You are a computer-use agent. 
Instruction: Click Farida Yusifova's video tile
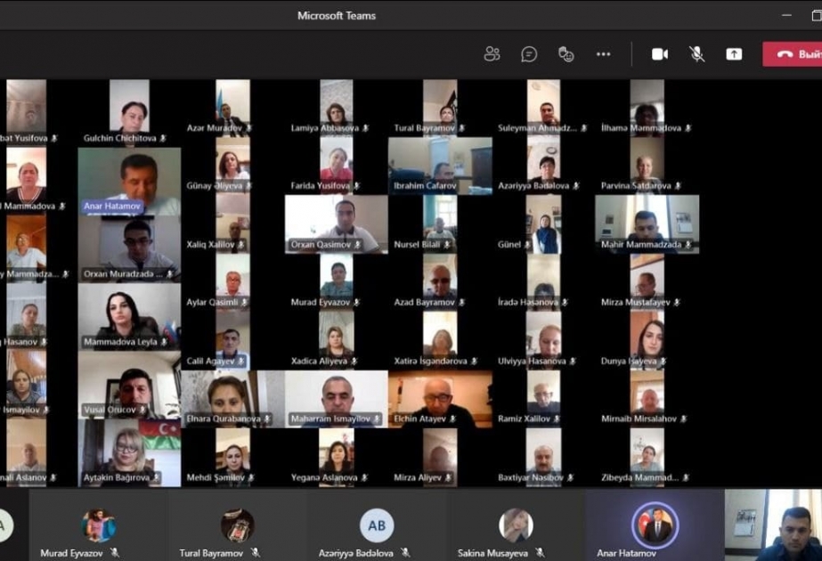coord(337,166)
